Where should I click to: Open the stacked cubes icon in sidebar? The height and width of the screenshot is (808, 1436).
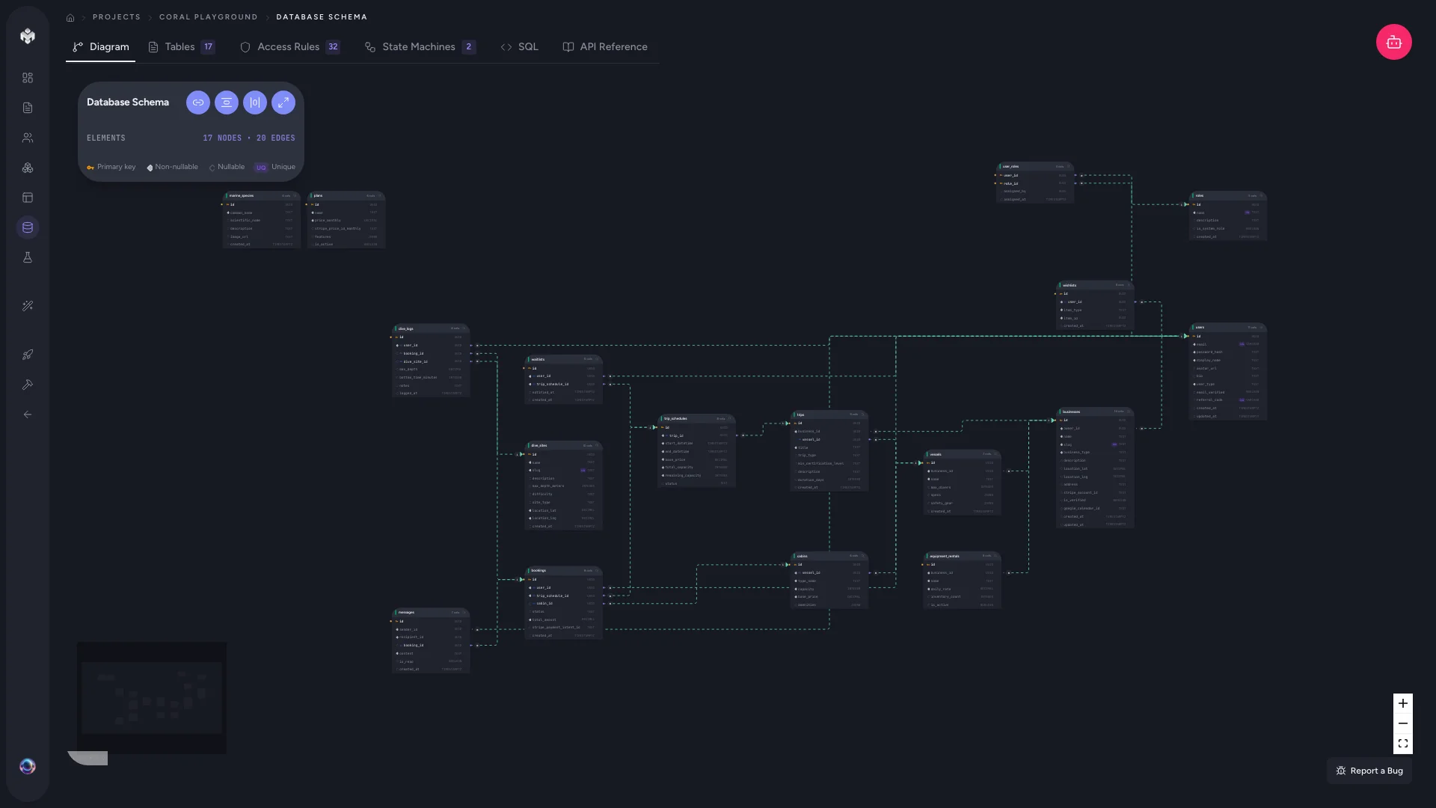tap(28, 168)
